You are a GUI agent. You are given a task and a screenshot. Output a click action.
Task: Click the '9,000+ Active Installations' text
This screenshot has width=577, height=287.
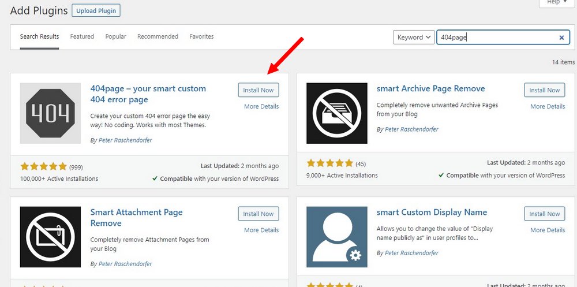342,176
